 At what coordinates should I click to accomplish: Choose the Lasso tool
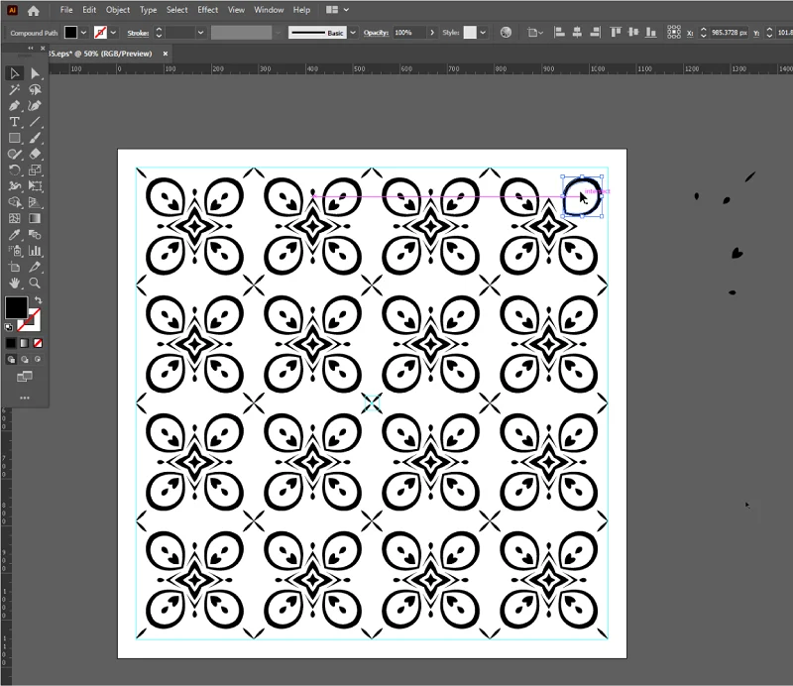[x=35, y=89]
